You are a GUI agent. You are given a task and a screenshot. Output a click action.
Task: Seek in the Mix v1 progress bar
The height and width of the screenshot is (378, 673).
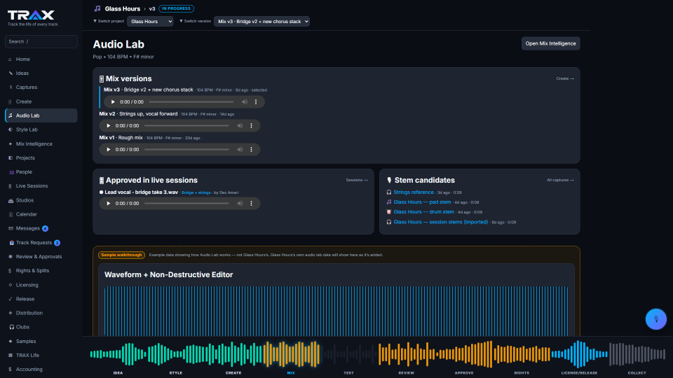[x=186, y=150]
